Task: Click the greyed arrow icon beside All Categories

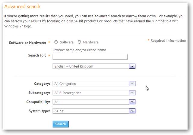Action: [132, 84]
